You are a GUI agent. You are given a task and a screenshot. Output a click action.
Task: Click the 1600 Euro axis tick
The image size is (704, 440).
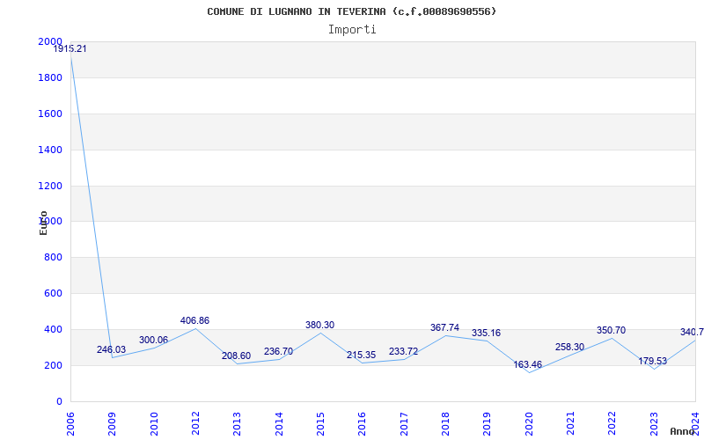pyautogui.click(x=50, y=114)
